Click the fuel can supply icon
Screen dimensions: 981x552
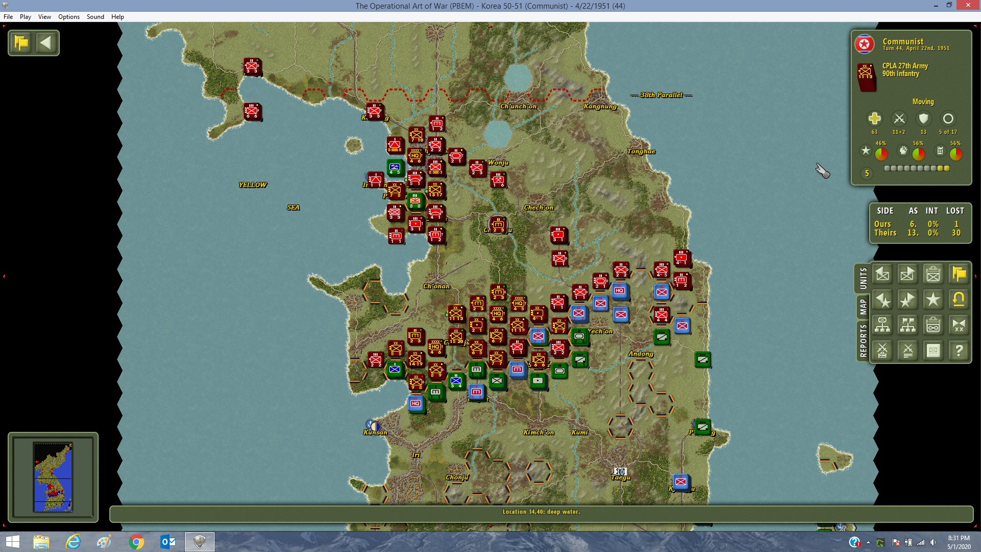(940, 151)
